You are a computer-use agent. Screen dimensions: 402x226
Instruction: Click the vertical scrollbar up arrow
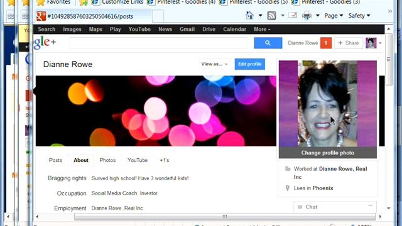389,29
